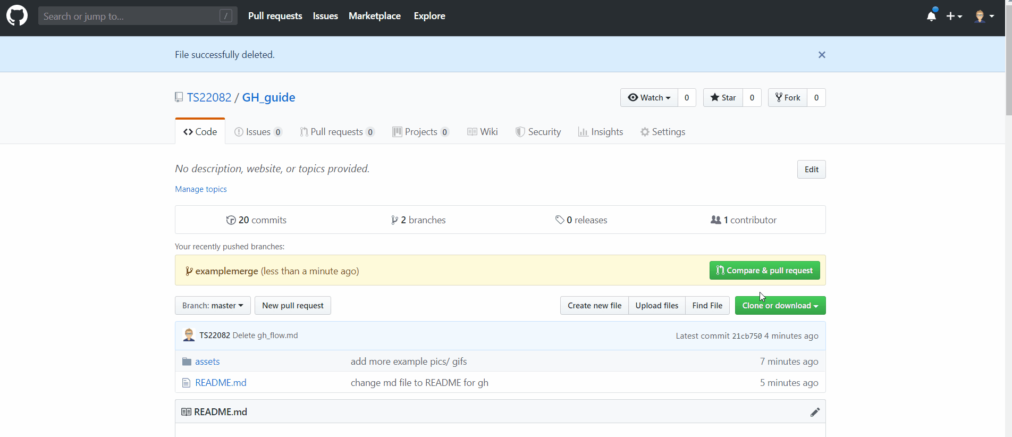Switch to the Settings tab
The image size is (1012, 437).
(663, 131)
